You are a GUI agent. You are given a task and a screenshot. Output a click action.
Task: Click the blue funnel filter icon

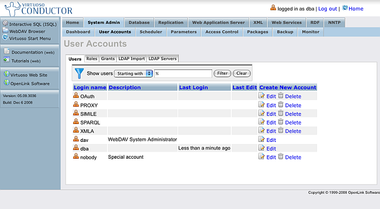79,74
